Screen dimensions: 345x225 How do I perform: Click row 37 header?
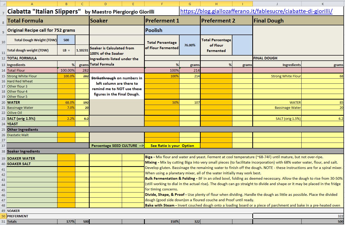3,146
